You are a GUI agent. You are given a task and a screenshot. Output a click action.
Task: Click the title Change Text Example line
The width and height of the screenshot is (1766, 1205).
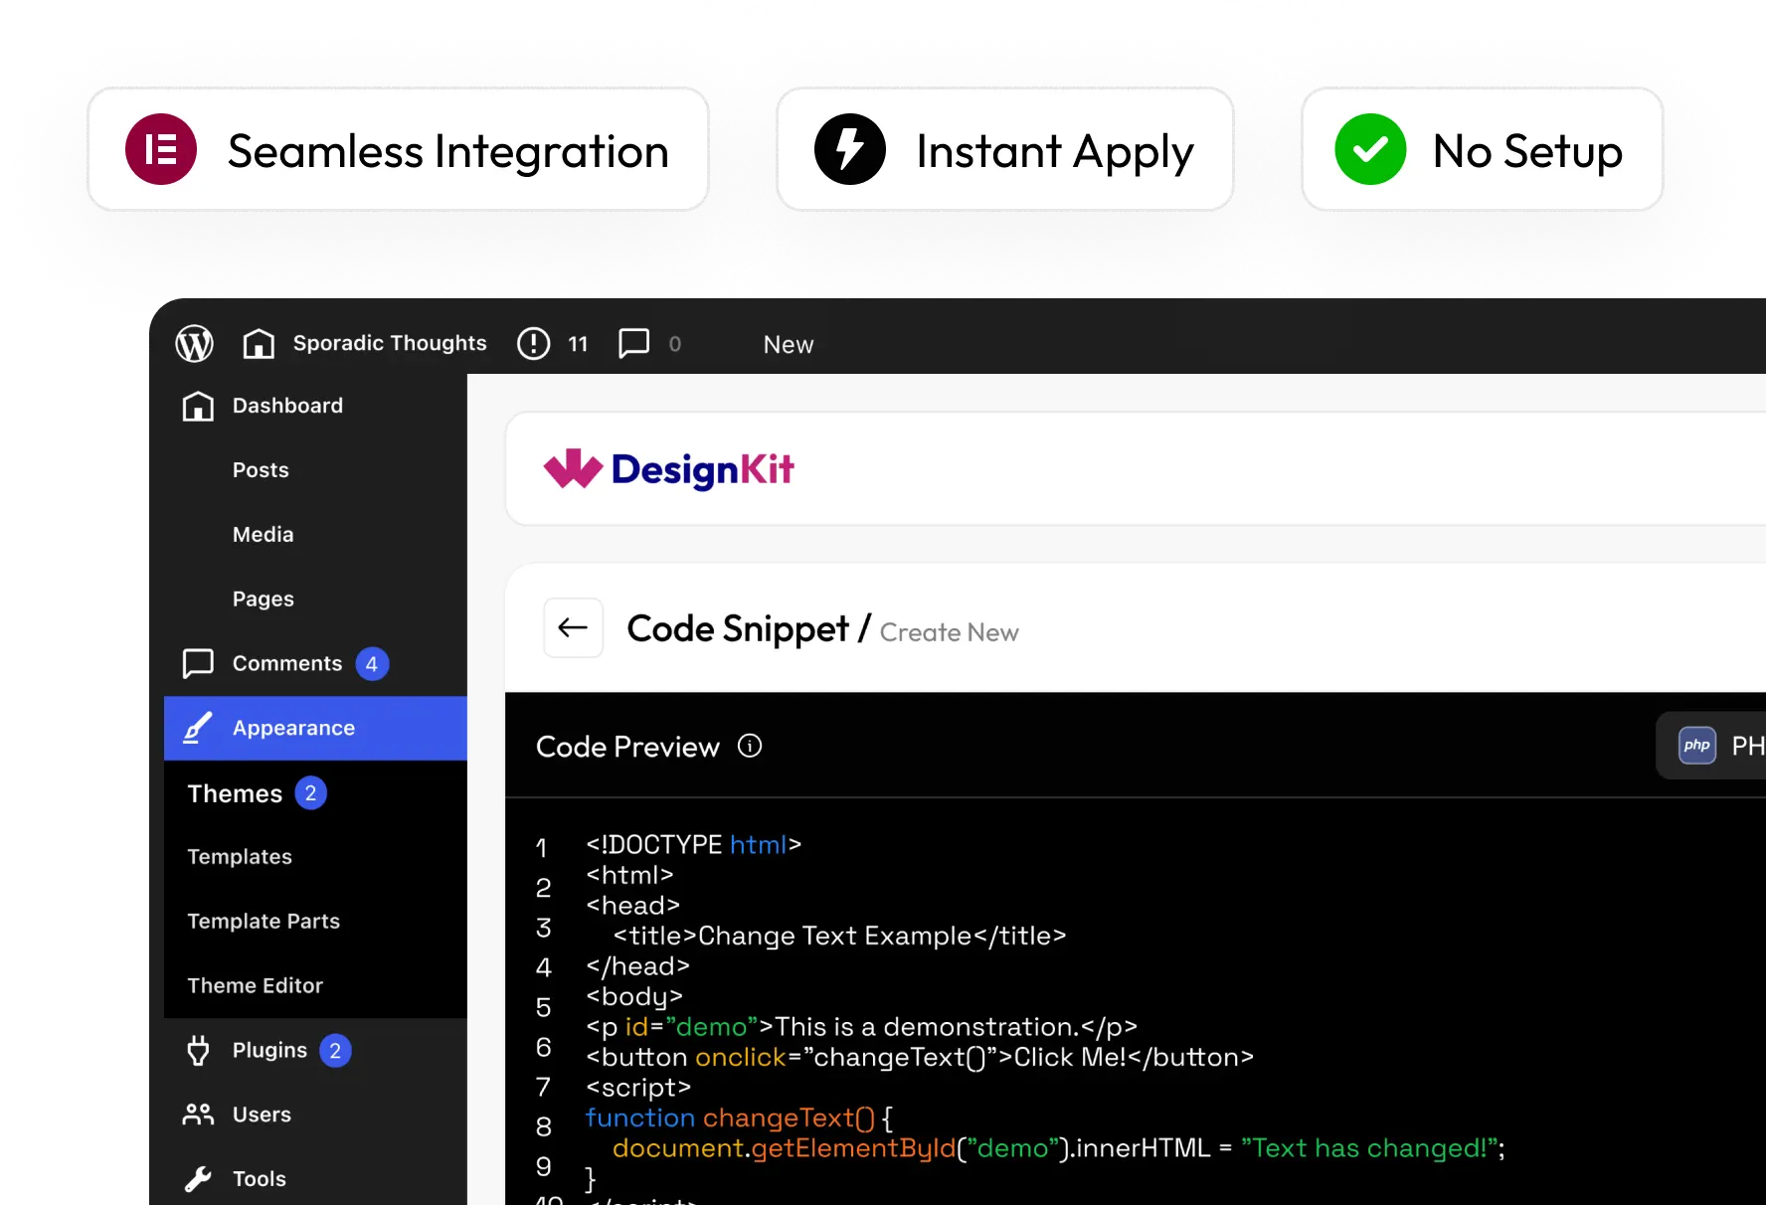pos(840,936)
